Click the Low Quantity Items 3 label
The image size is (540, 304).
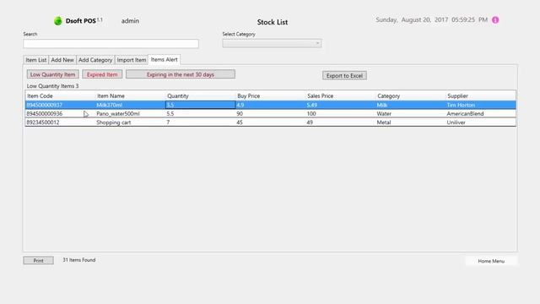(x=52, y=86)
